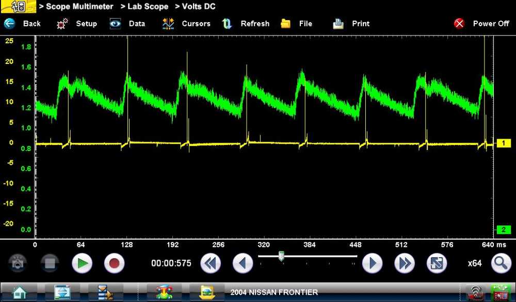Power Off the device
The image size is (516, 302).
pyautogui.click(x=481, y=23)
